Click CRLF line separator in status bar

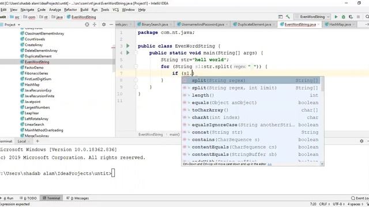pos(324,204)
